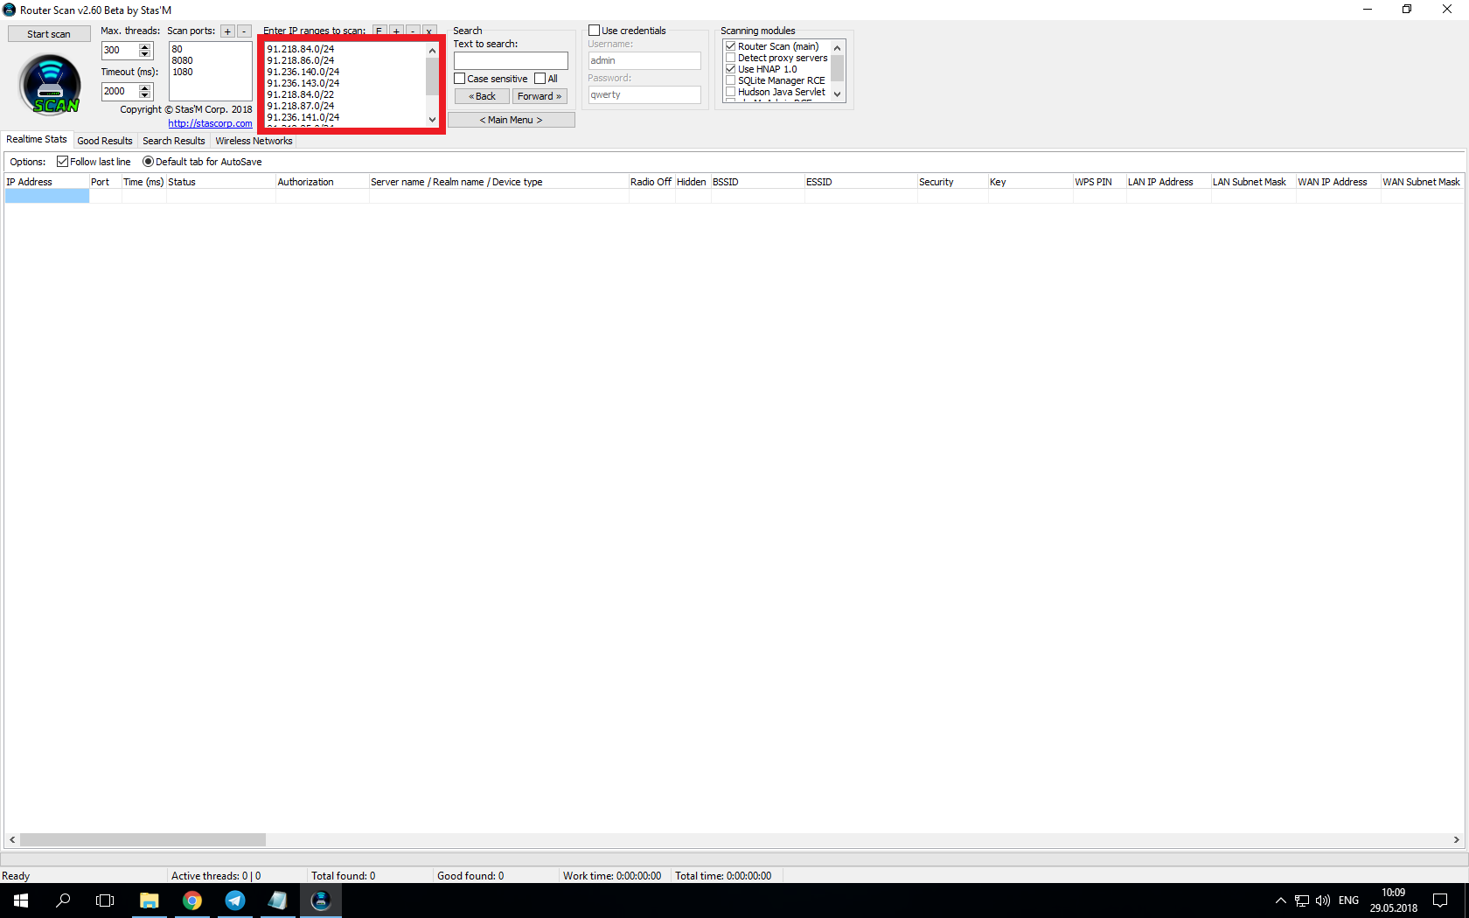Click the results table horizontal scrollbar thumb
The width and height of the screenshot is (1469, 918).
(143, 840)
